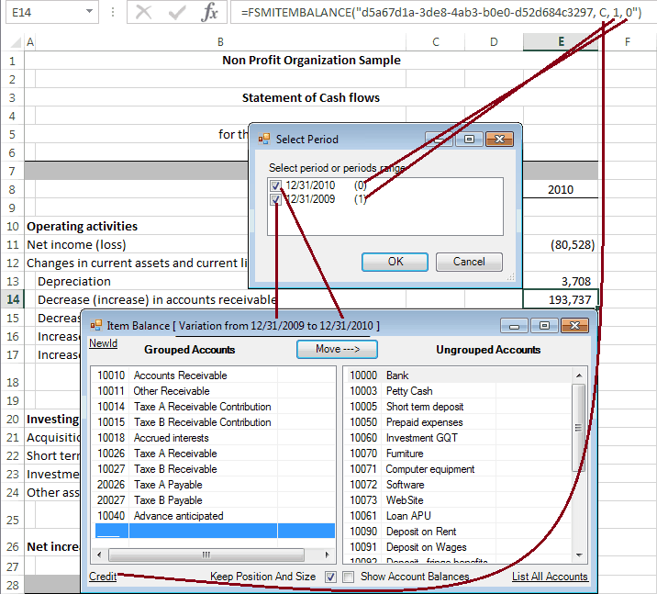Screen dimensions: 657x594
Task: Select ungrouped account 10061 Loan APU
Action: (459, 516)
